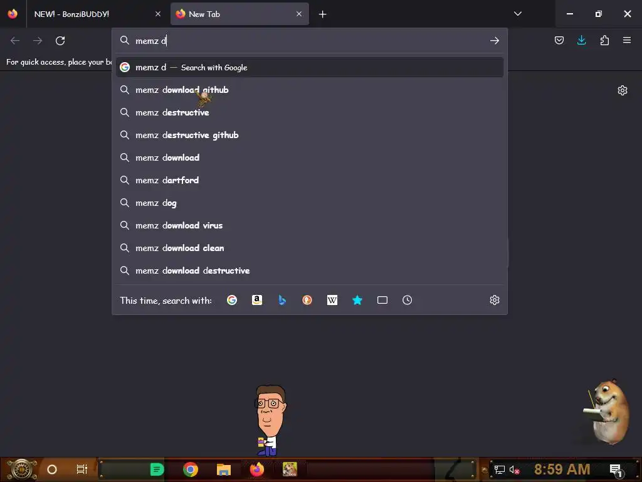Viewport: 642px width, 482px height.
Task: Select suggestion 'memz download clean'
Action: pyautogui.click(x=310, y=248)
